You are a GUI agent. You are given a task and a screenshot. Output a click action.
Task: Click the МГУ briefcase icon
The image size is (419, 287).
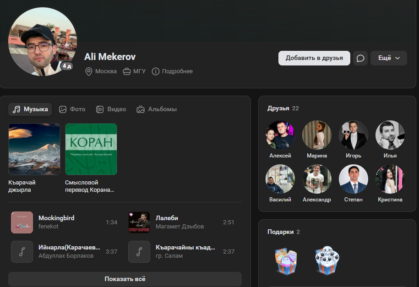(x=127, y=71)
